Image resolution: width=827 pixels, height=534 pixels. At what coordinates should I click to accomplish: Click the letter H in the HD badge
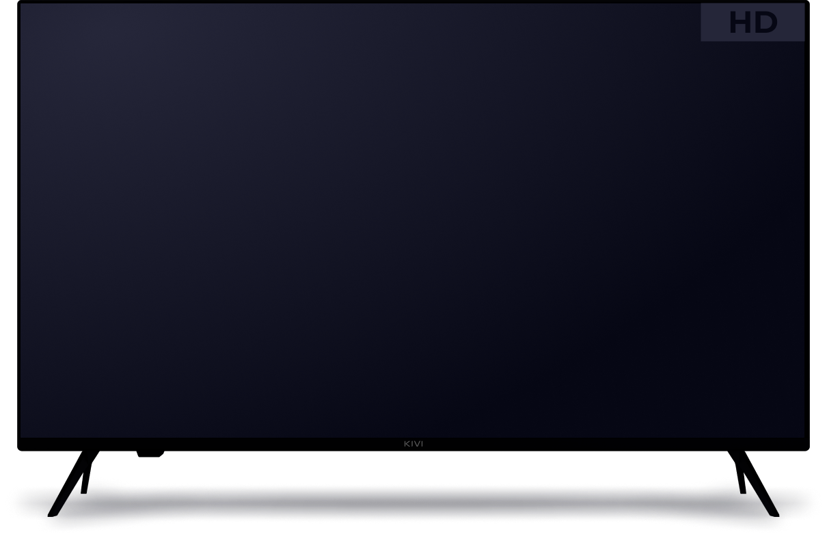pos(740,23)
